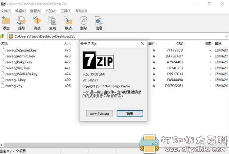
Task: Click file icon of rarreg(kaky).key
Action: (3, 62)
